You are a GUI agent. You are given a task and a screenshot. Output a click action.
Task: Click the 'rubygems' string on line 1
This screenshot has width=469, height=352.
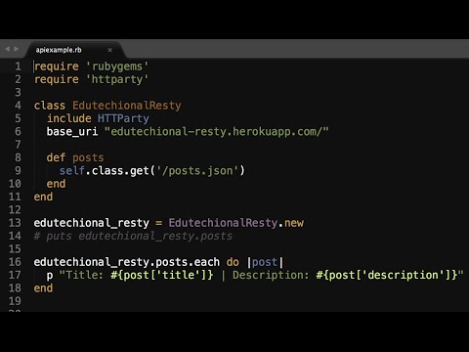[x=117, y=66]
